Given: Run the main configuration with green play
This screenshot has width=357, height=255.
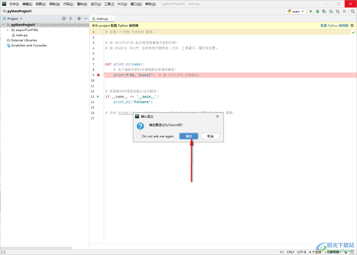Looking at the screenshot, I should [311, 11].
